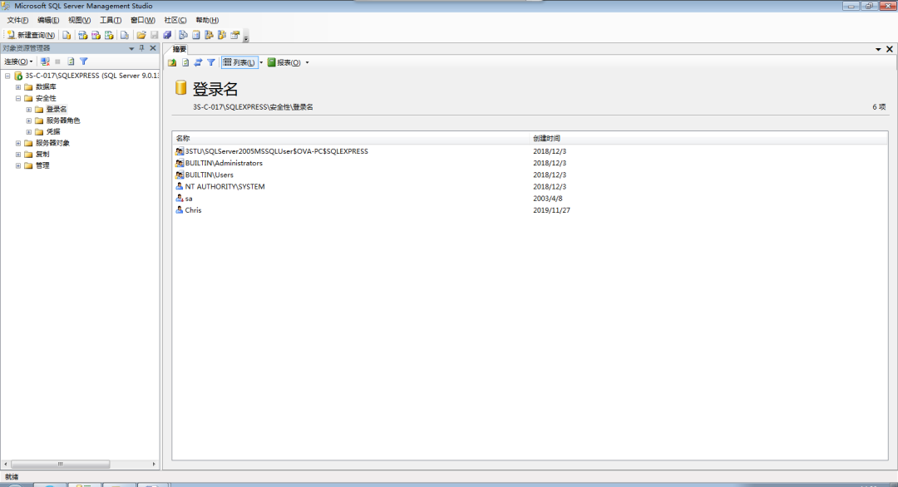Select the 服务器角色 tree item
Screen dimensions: 898x487
pyautogui.click(x=63, y=121)
